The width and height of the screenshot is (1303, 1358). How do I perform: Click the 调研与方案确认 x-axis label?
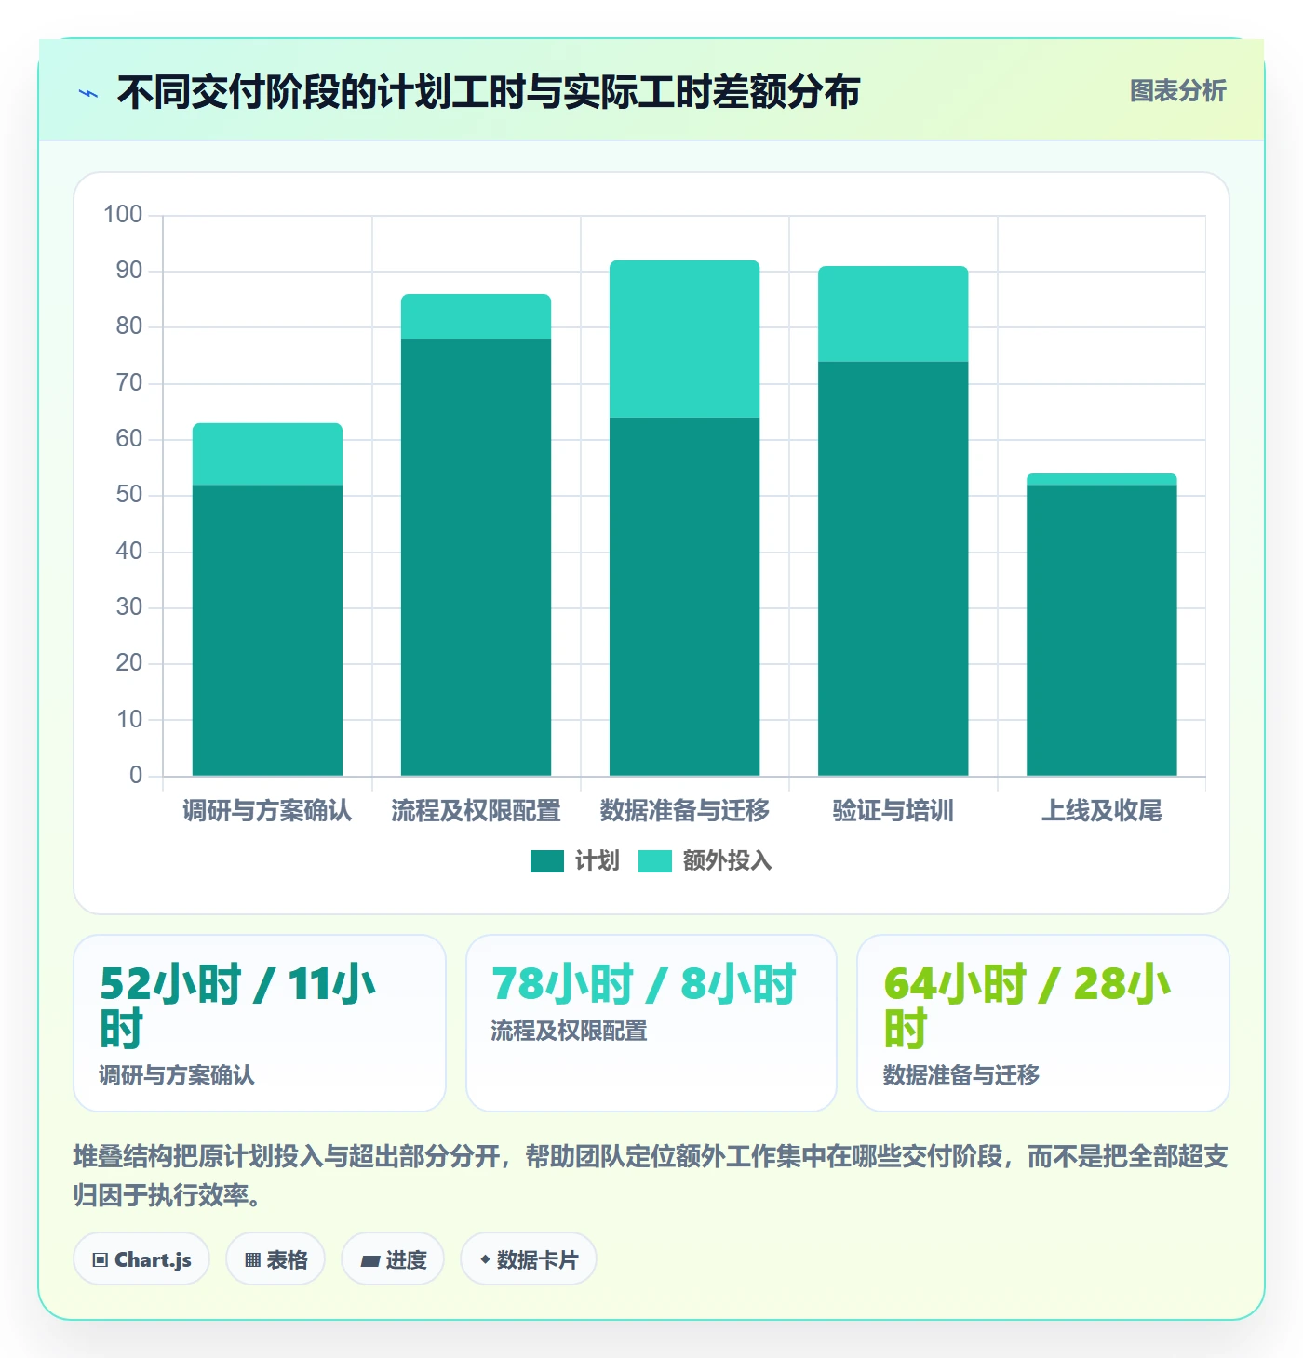click(x=267, y=811)
